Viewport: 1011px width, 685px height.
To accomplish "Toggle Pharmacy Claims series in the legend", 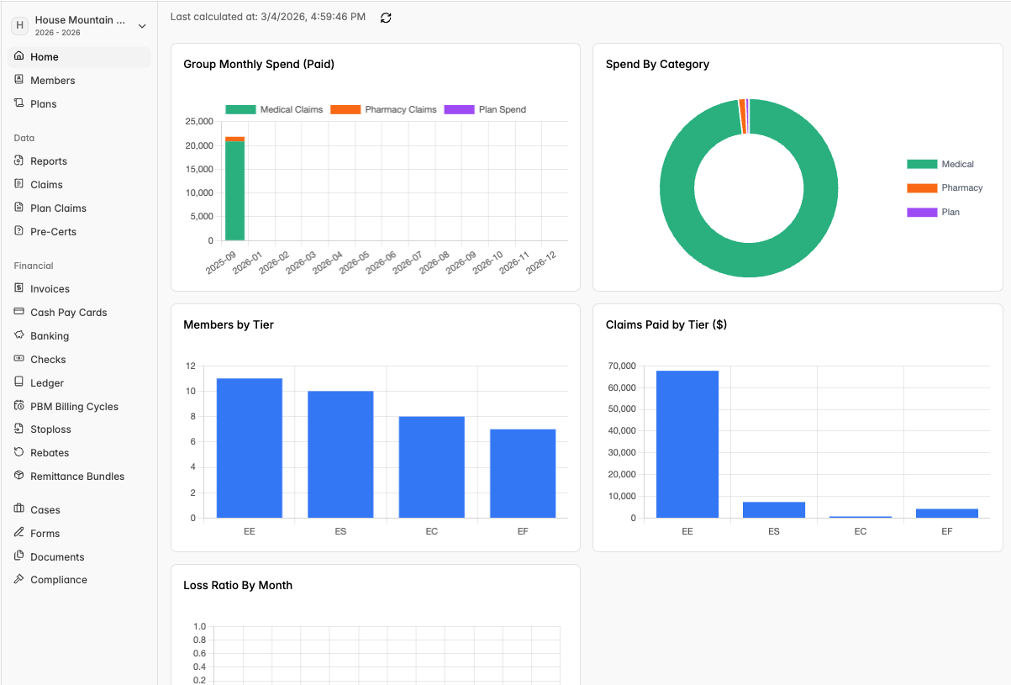I will click(x=383, y=109).
